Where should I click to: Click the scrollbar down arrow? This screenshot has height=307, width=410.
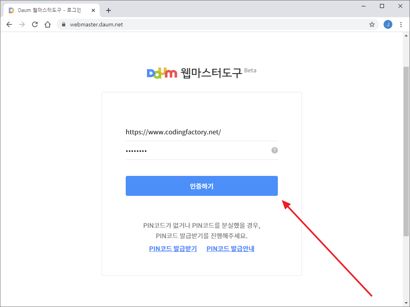click(x=406, y=303)
